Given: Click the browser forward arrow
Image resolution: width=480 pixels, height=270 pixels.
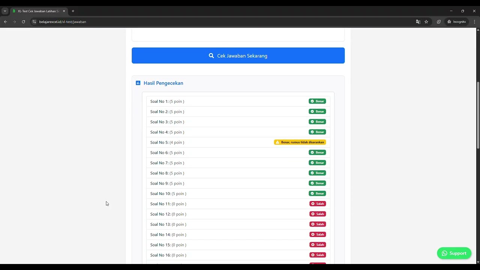Looking at the screenshot, I should point(15,22).
